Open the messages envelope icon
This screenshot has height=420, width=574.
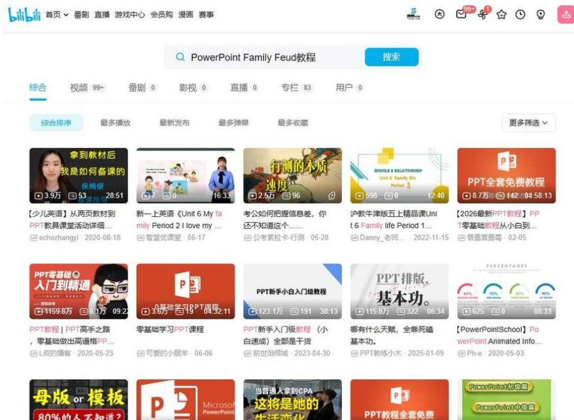tap(461, 14)
